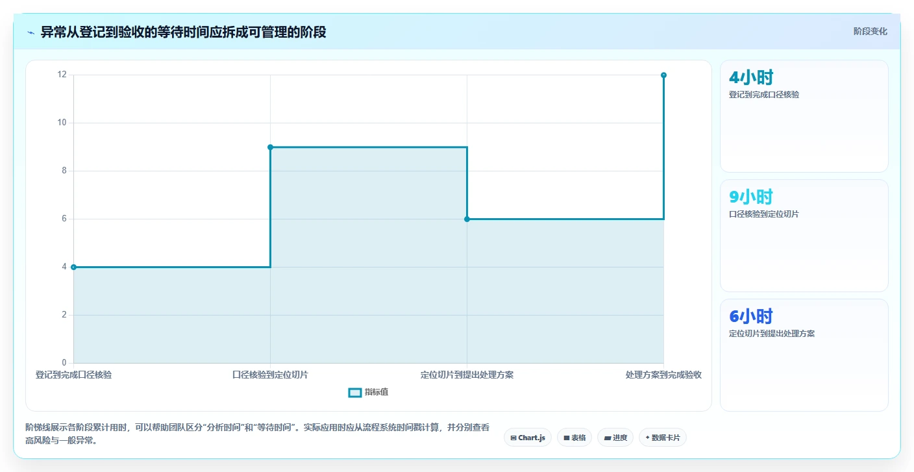Click the lightning icon beside the title
The width and height of the screenshot is (914, 472).
[x=31, y=32]
